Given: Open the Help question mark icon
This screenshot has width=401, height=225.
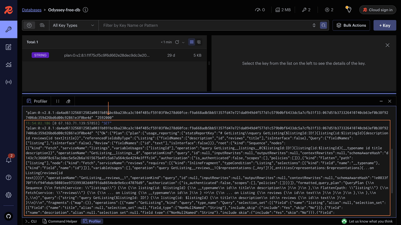Looking at the screenshot, I should (x=8, y=177).
